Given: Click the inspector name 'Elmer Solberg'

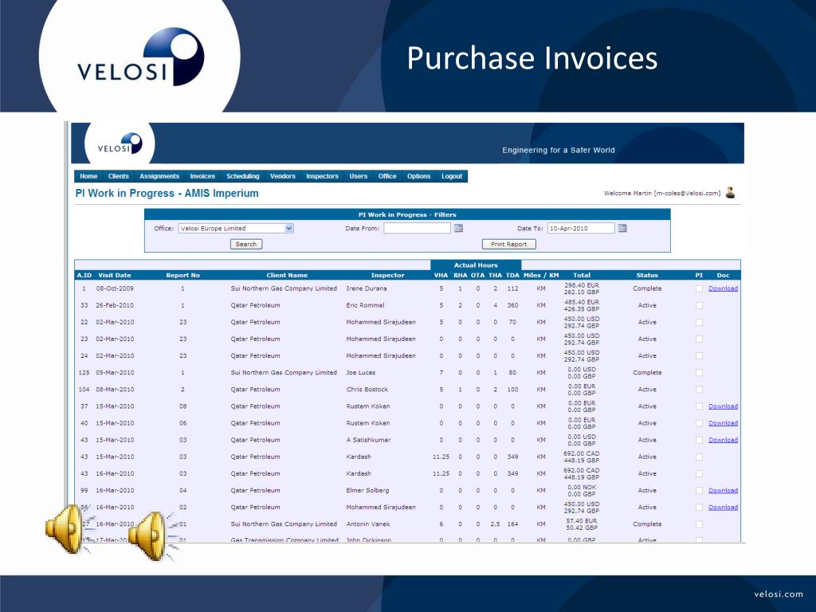Looking at the screenshot, I should 367,490.
